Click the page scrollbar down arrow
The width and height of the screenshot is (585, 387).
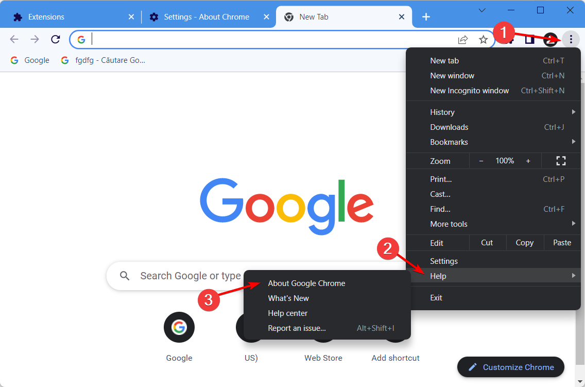pyautogui.click(x=580, y=381)
